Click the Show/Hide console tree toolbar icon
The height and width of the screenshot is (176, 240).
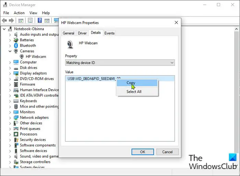click(21, 20)
